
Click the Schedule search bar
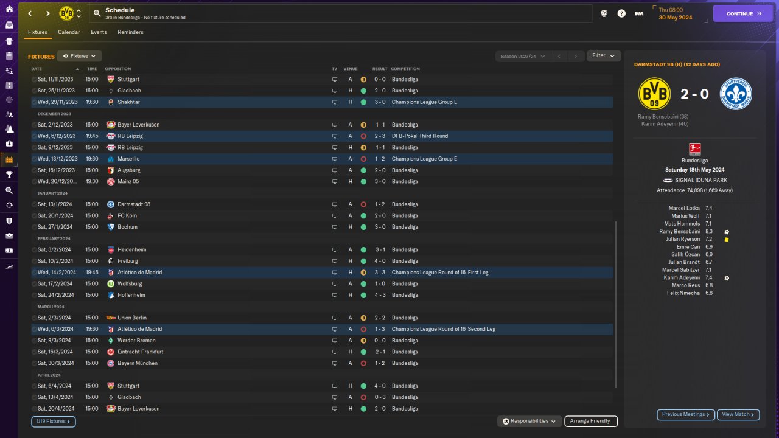(x=341, y=13)
